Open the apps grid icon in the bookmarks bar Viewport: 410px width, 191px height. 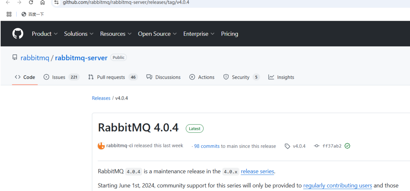[9, 14]
